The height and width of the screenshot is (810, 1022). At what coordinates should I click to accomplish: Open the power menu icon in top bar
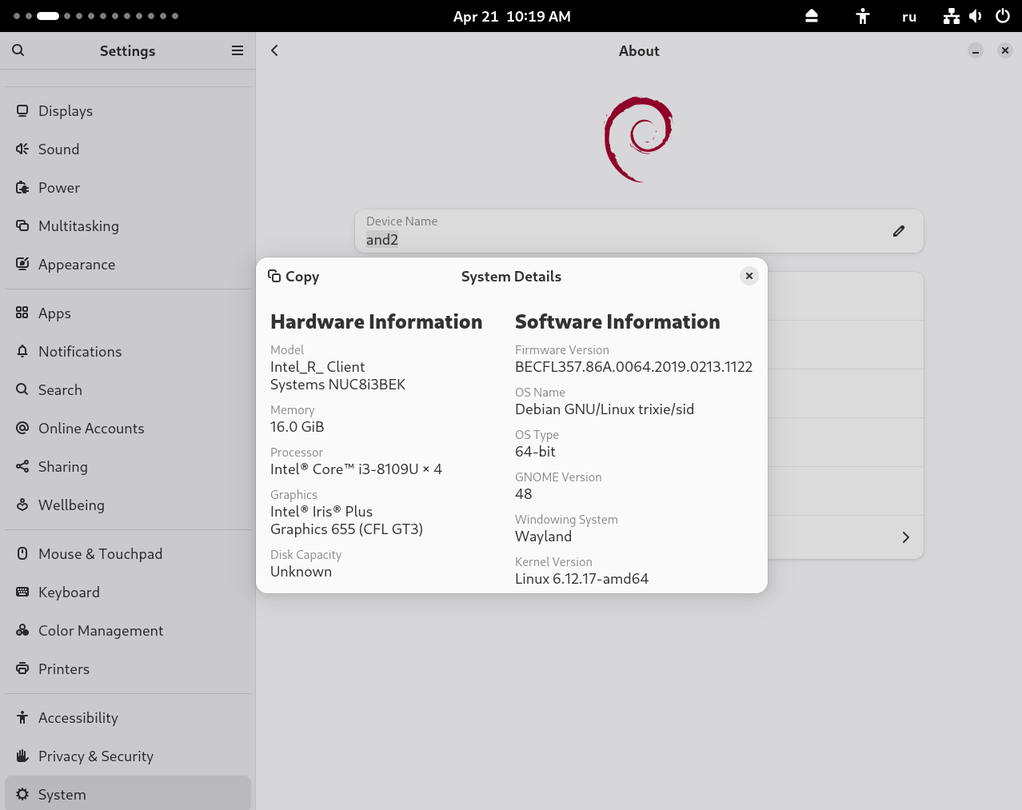[x=1003, y=16]
